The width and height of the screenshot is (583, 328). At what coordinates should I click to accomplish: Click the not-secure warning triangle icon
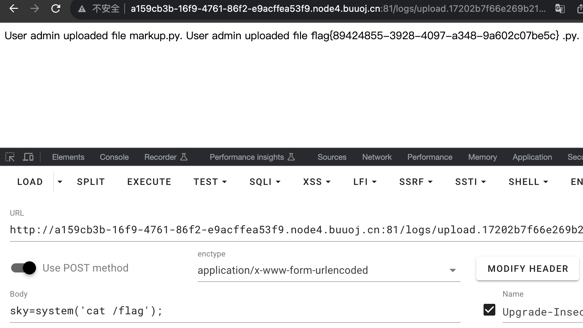click(x=82, y=9)
